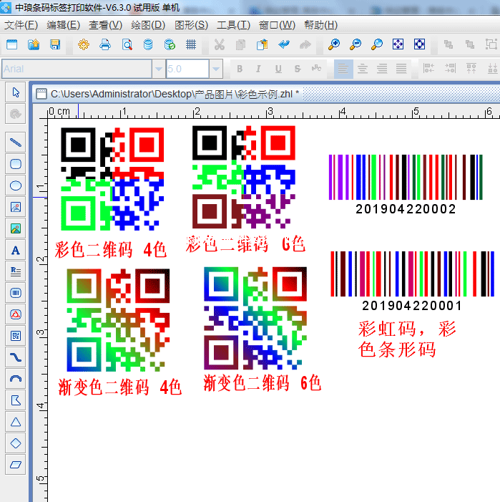
Task: Open the 编辑(E) menu
Action: (63, 25)
